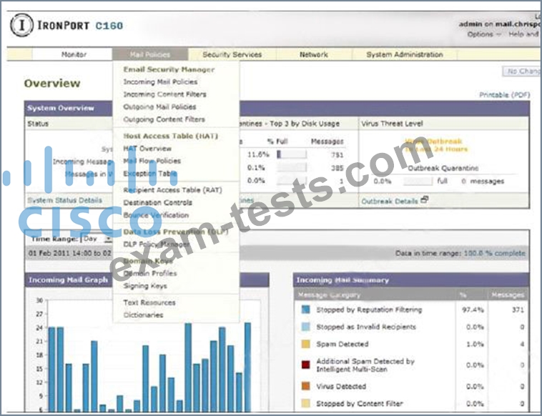Click the Printable (PDF) link
Viewport: 542px width, 416px height.
pos(504,94)
